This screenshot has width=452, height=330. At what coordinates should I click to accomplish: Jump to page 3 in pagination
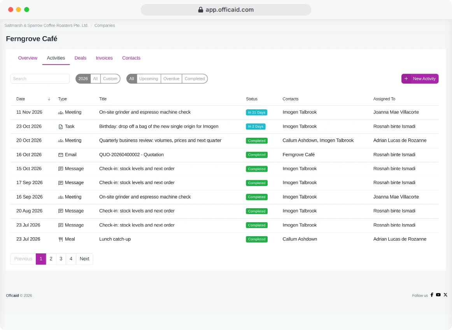point(61,259)
